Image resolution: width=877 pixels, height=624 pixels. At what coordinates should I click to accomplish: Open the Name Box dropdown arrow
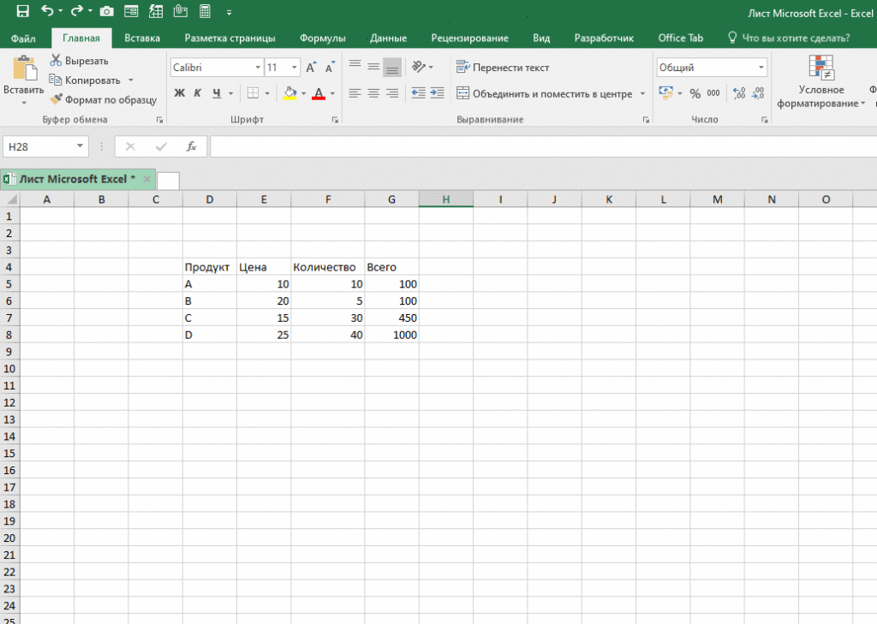[81, 146]
